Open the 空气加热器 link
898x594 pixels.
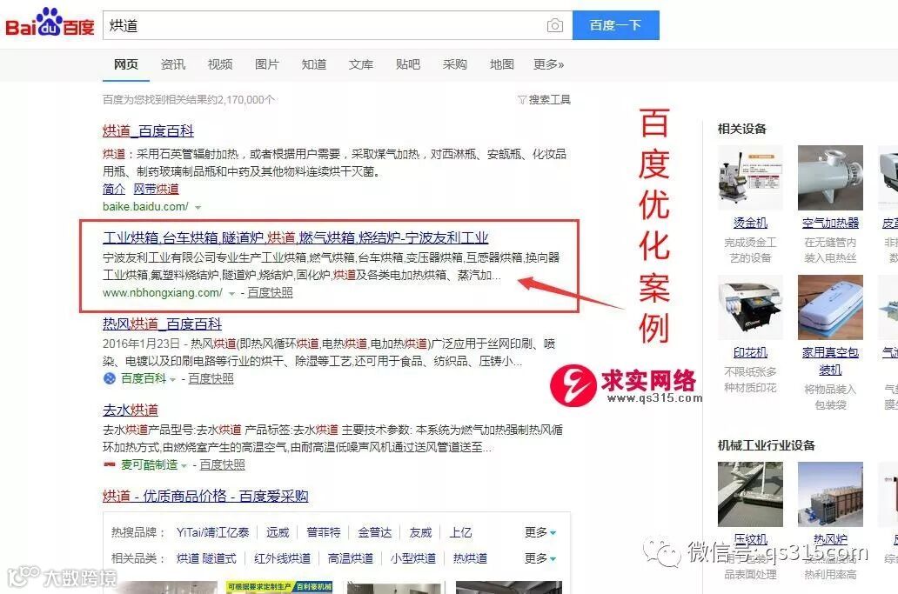830,224
